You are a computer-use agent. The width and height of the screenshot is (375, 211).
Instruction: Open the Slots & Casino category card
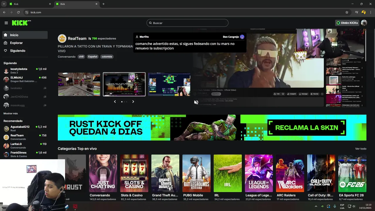pos(134,173)
